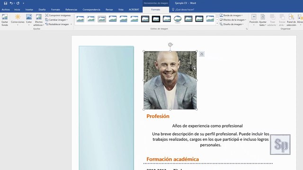This screenshot has width=303, height=170.
Task: Switch to the Referencias tab
Action: [x=71, y=9]
